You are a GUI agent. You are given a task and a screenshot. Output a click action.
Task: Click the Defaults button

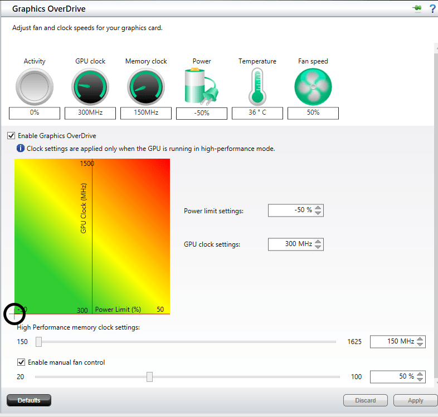click(x=29, y=400)
